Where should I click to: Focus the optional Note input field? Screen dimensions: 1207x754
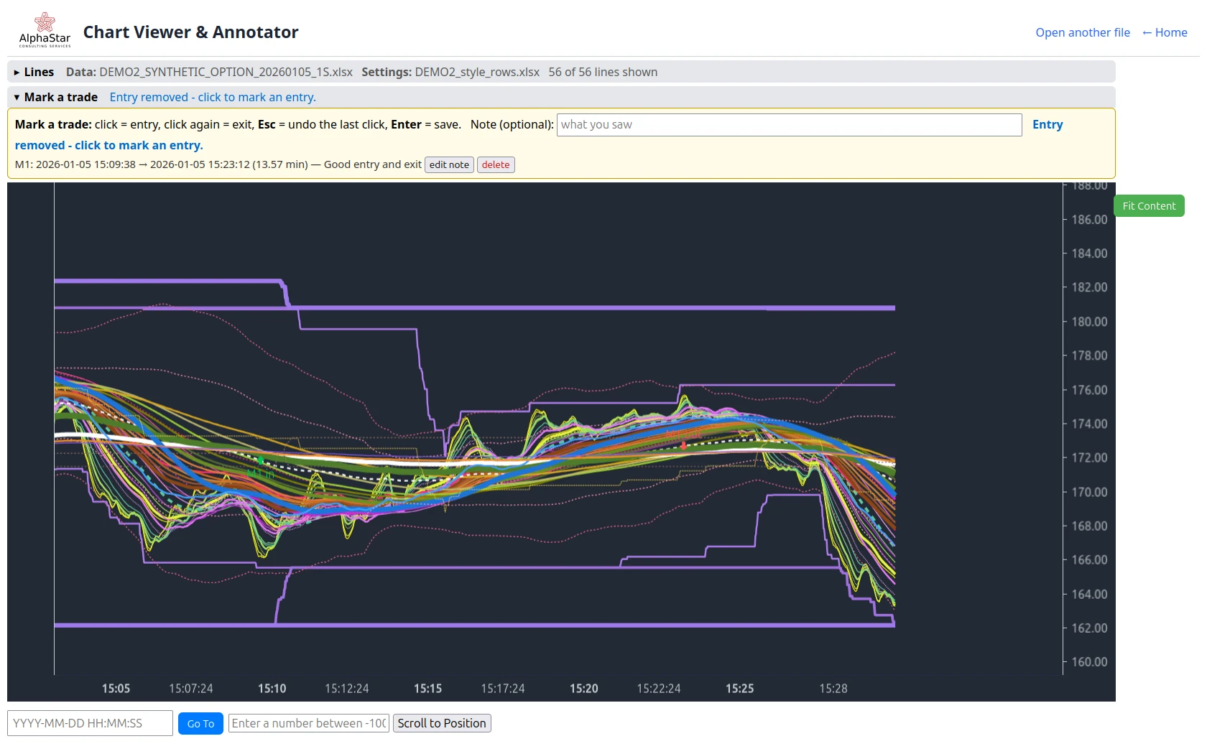tap(789, 124)
